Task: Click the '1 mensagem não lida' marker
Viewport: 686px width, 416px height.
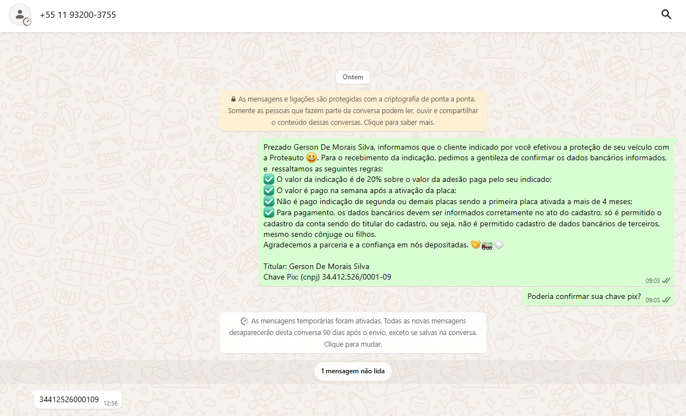Action: 353,371
